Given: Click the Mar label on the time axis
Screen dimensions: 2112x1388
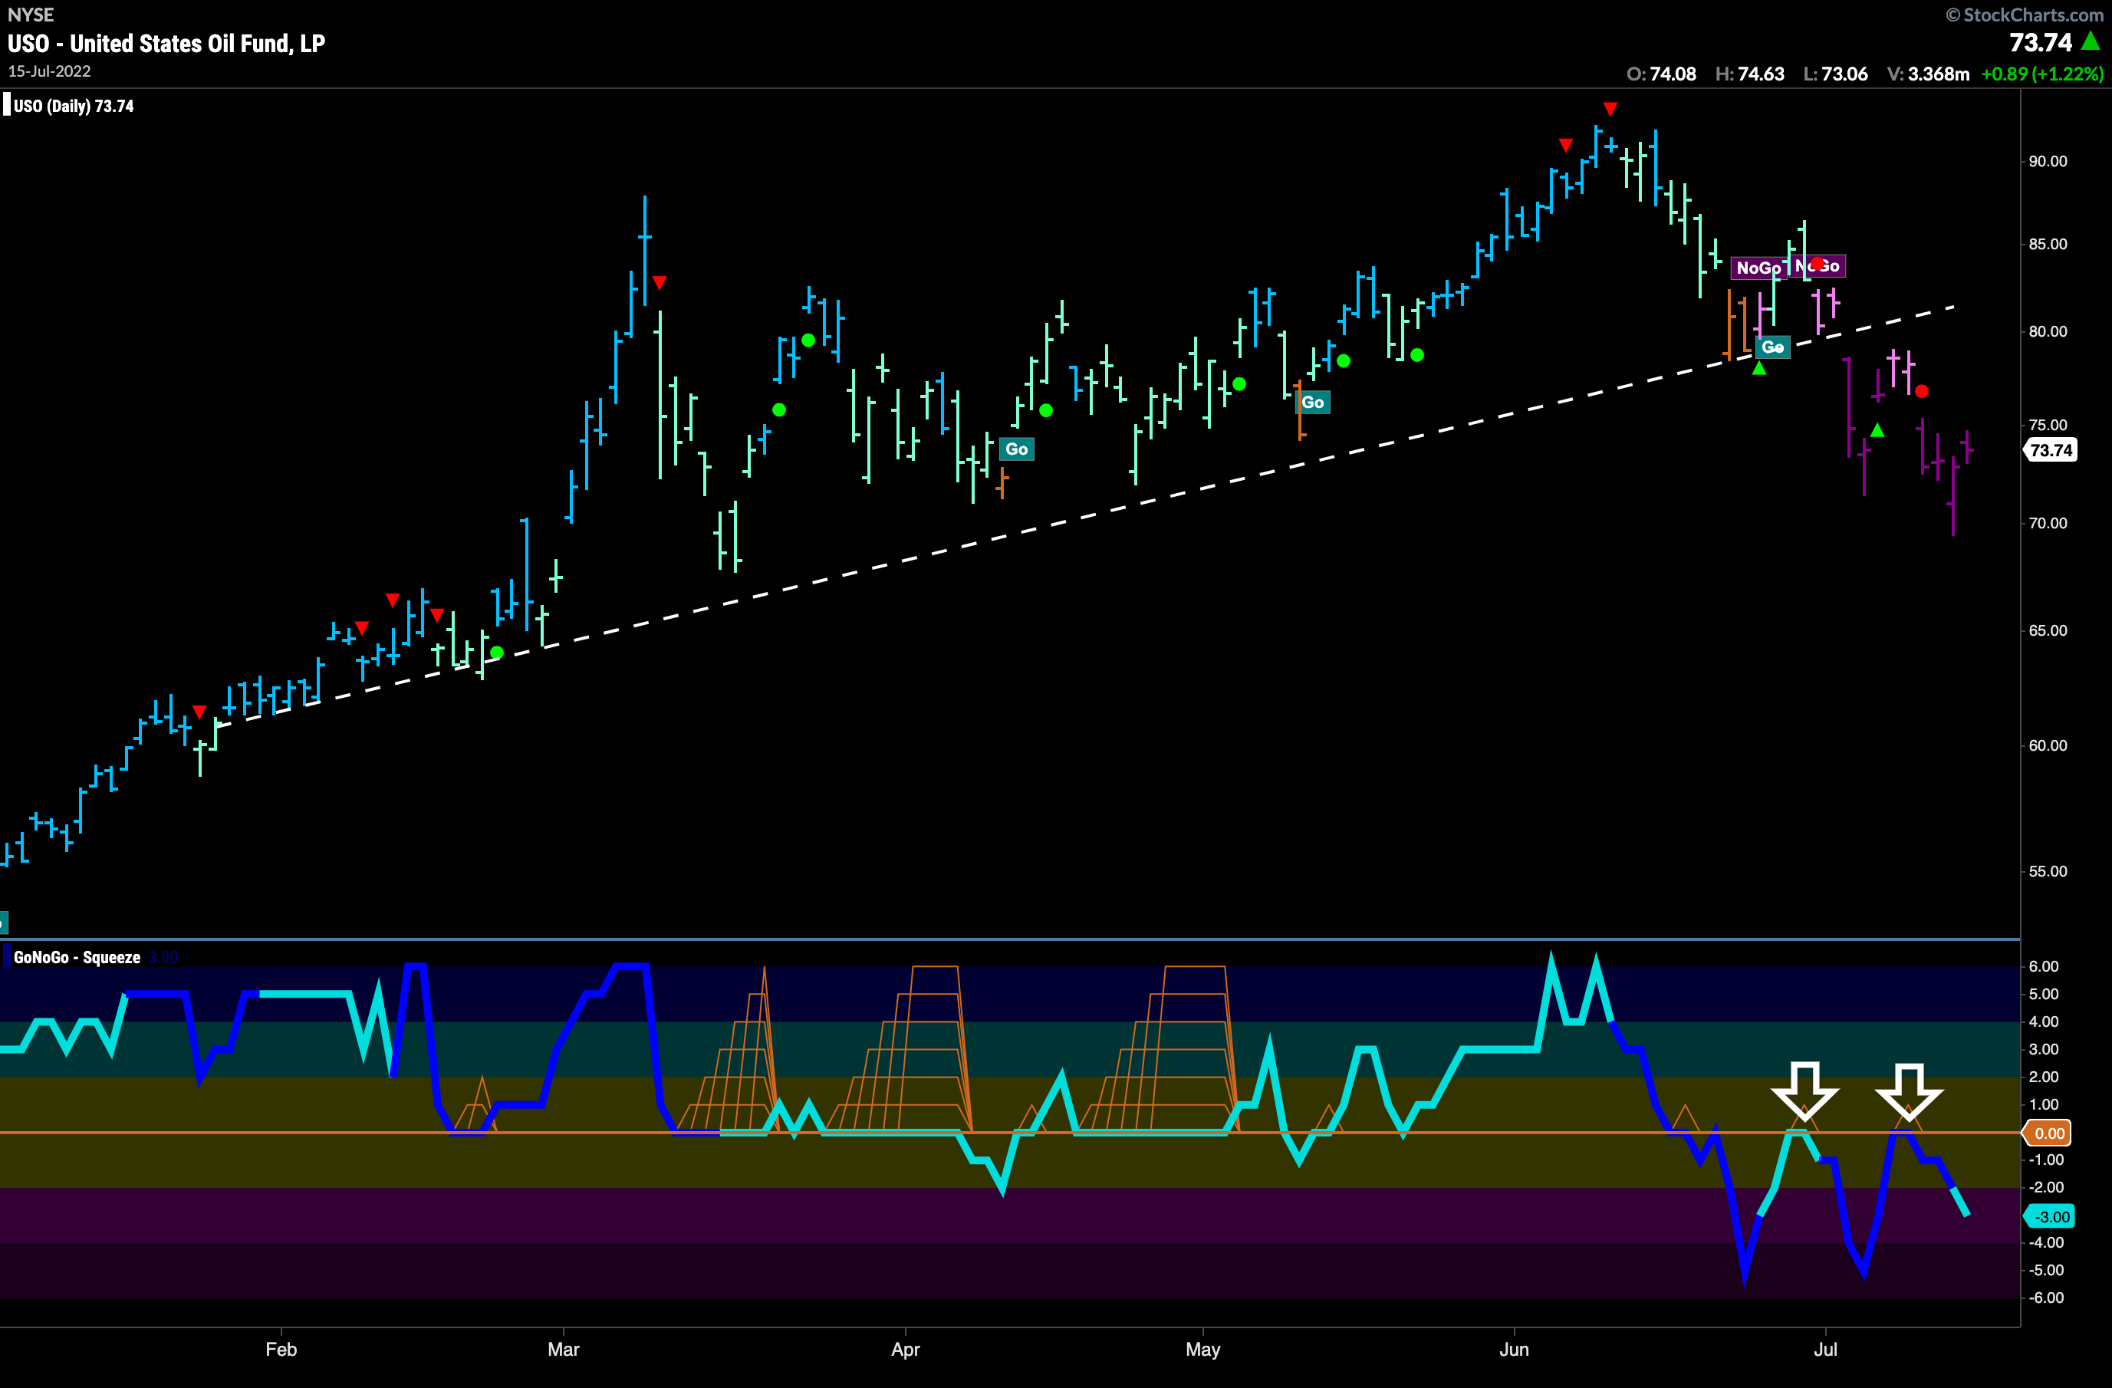Looking at the screenshot, I should (x=564, y=1349).
